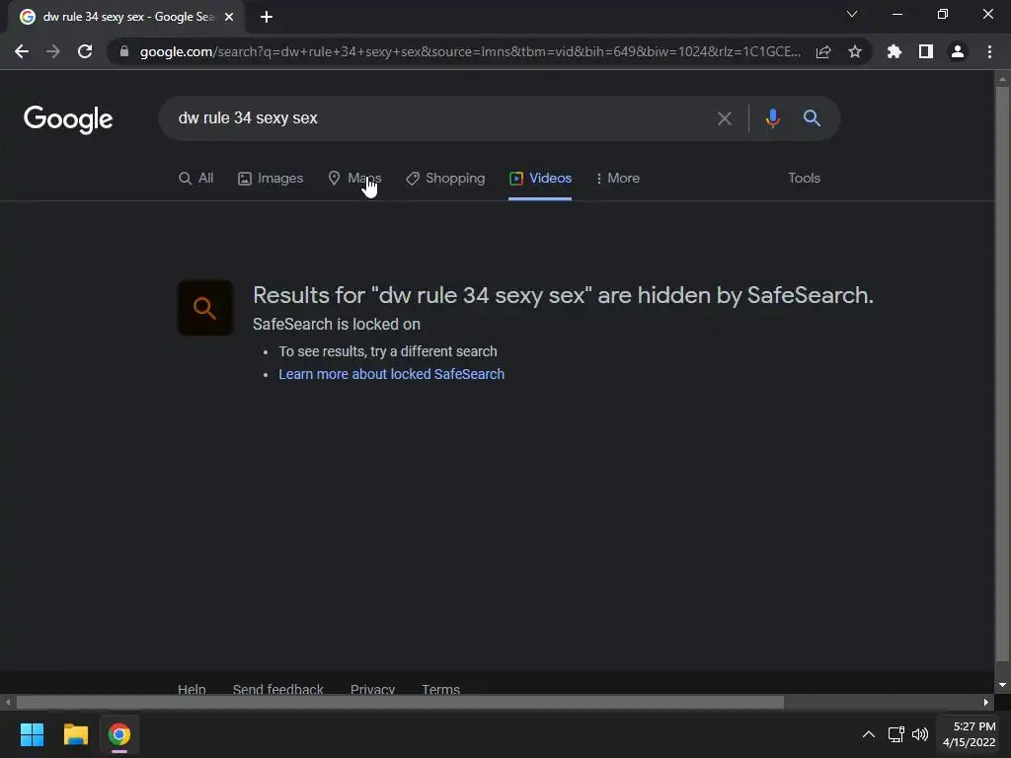This screenshot has width=1011, height=758.
Task: Click the horizontal scrollbar thumb
Action: [400, 702]
